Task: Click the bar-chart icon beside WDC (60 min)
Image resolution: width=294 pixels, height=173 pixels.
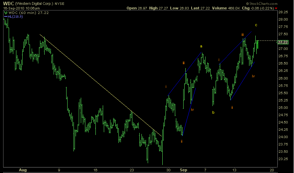Action: point(6,13)
